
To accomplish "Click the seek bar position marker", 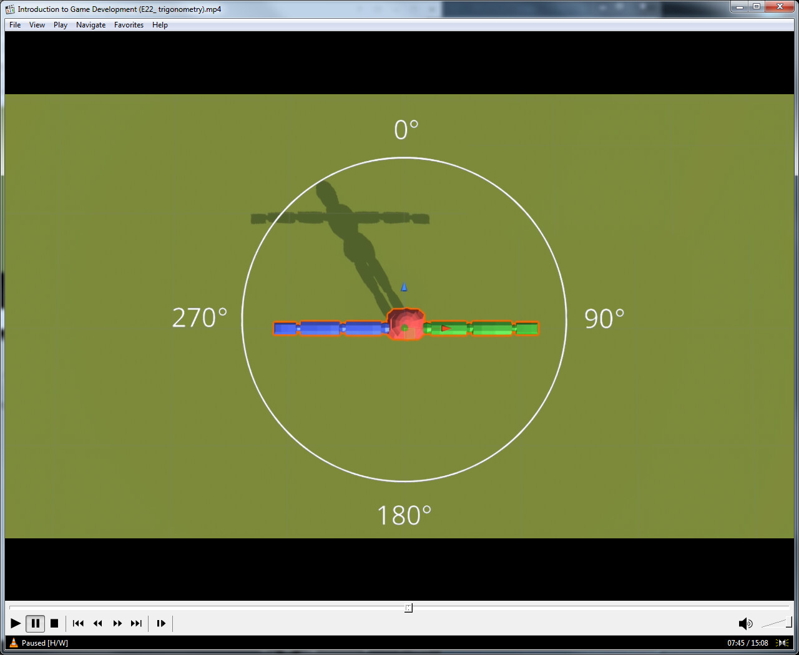I will coord(408,608).
